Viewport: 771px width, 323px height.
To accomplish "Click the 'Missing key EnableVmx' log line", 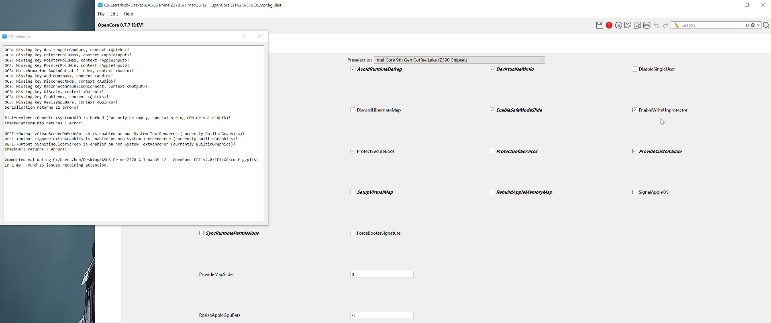I will click(57, 97).
